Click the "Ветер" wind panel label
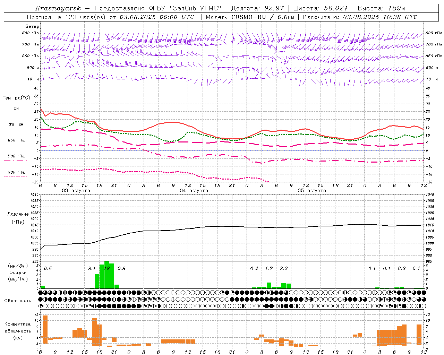Screen dimensions: 444x355 32,26
